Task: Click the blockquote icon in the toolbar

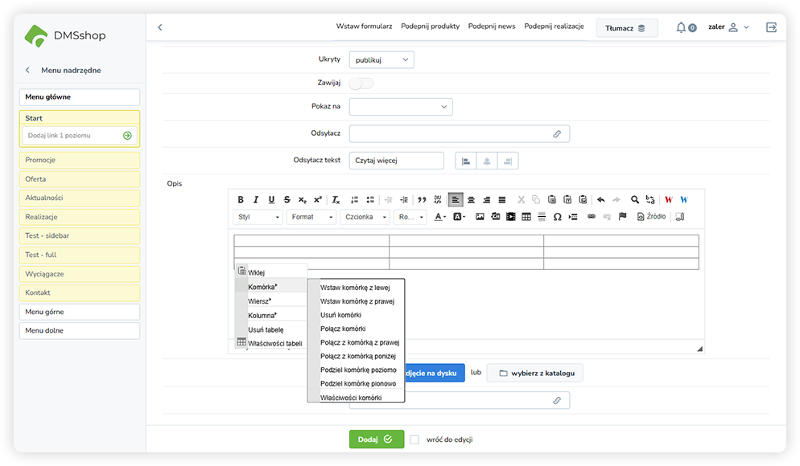Action: tap(422, 200)
